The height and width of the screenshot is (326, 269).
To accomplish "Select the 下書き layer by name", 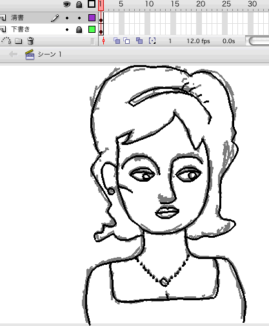I will tap(21, 29).
